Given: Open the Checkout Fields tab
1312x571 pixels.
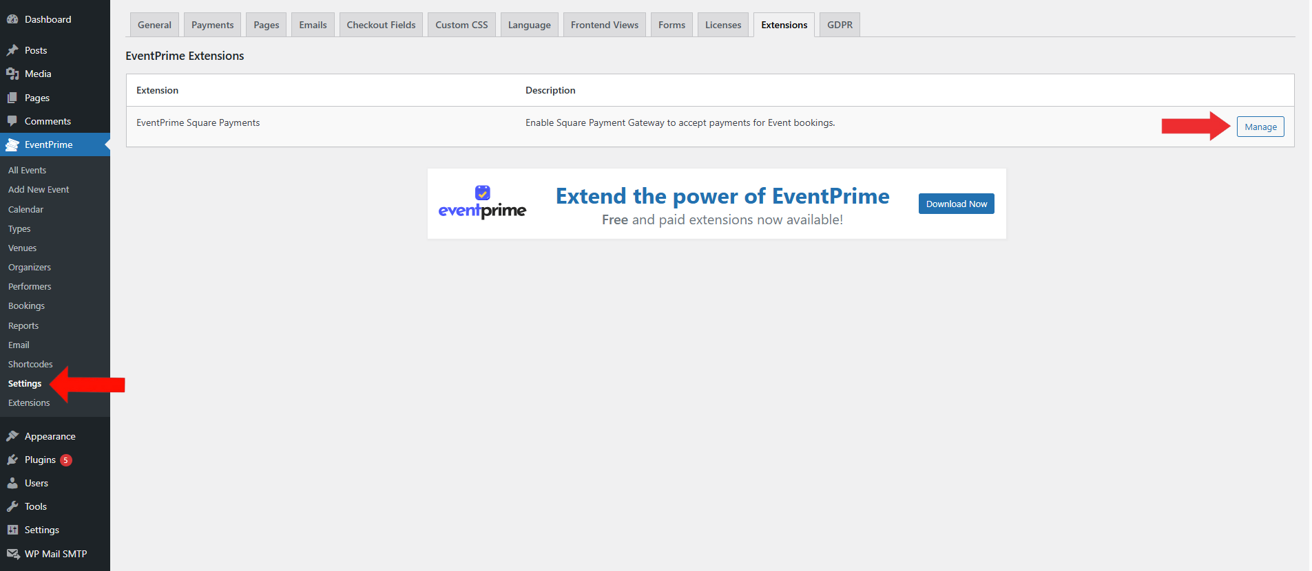Looking at the screenshot, I should tap(381, 25).
